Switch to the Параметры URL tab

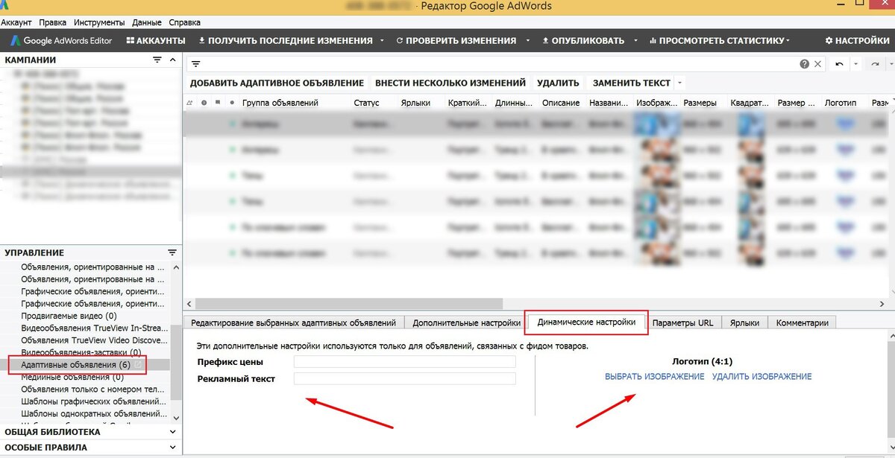tap(682, 322)
